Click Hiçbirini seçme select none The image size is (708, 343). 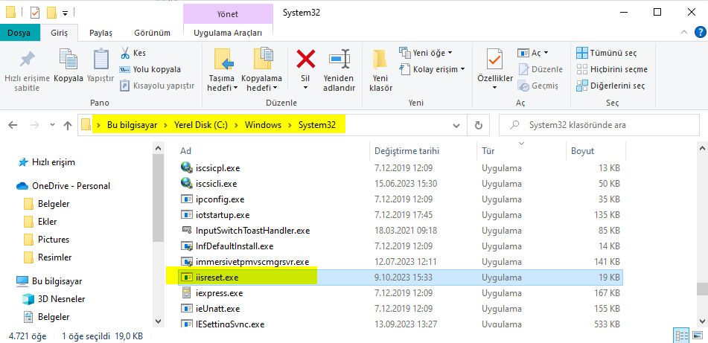[x=612, y=69]
